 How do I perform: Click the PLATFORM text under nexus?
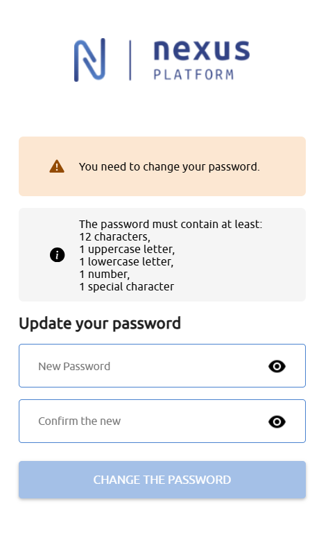click(x=193, y=74)
